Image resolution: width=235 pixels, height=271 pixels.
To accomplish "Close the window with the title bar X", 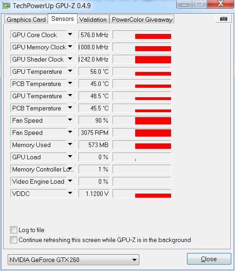I will point(220,4).
